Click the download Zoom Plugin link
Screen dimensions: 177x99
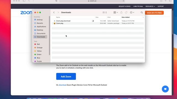coord(63,85)
